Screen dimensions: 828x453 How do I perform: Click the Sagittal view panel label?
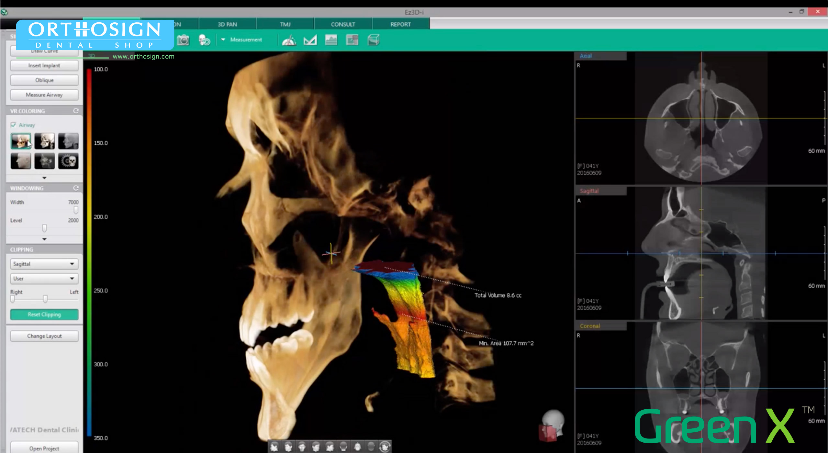click(x=589, y=191)
